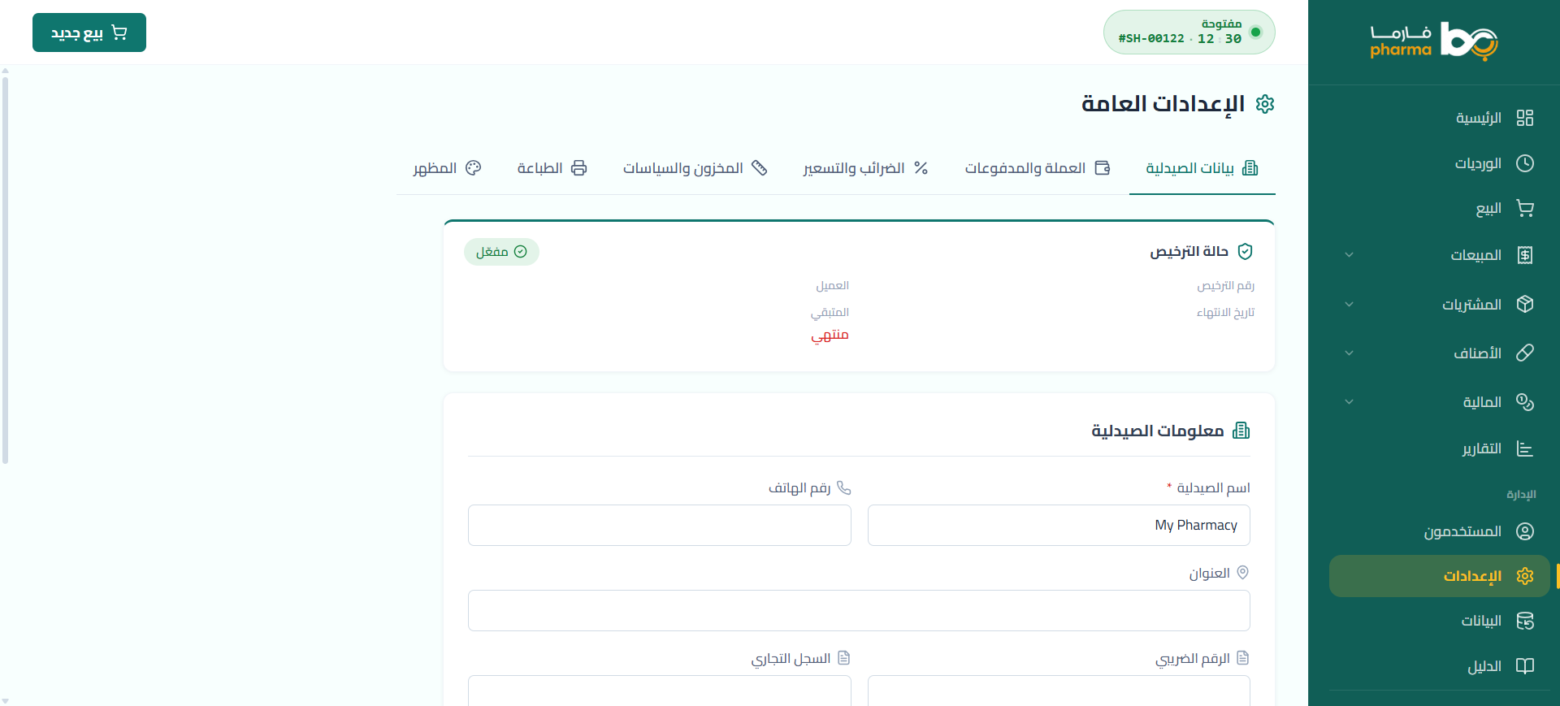Click the رقم الترخيص label

point(1225,286)
